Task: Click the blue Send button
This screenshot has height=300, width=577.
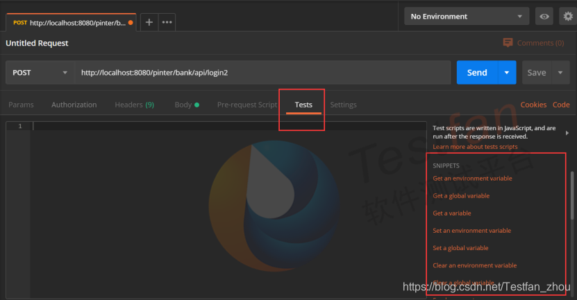Action: (477, 73)
